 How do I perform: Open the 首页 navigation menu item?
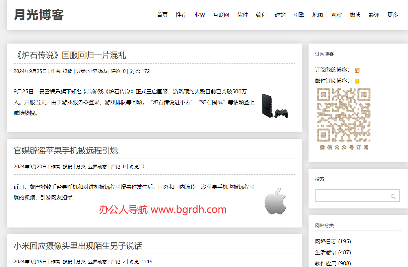(x=162, y=15)
